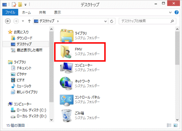Click the search magnifier icon
Image resolution: width=182 pixels, height=131 pixels.
tap(172, 21)
